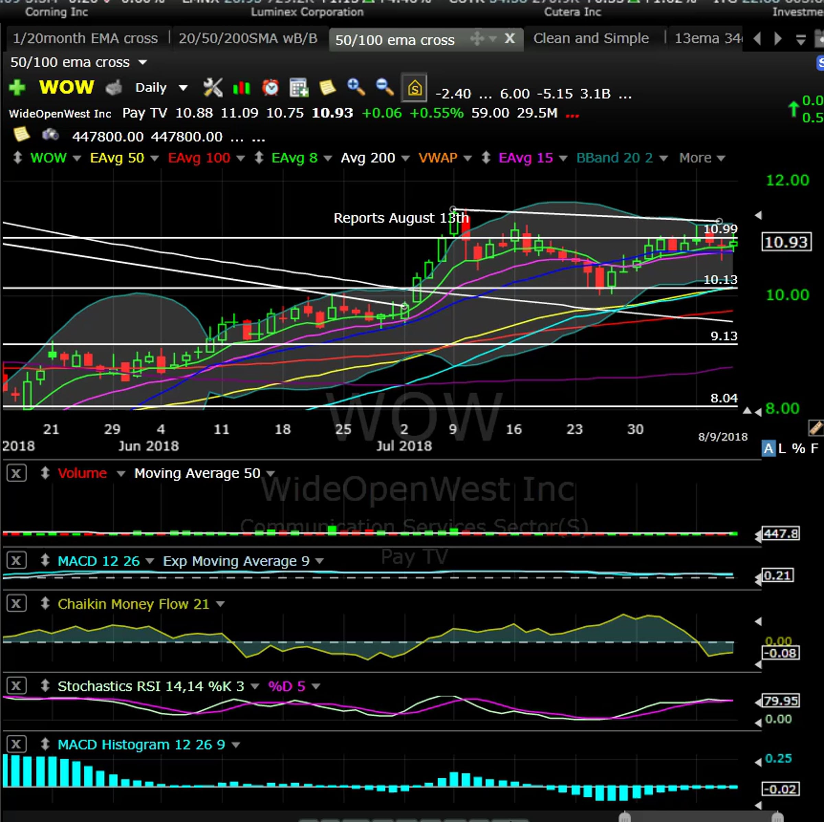Viewport: 824px width, 822px height.
Task: Close the MACD 12 26 pane
Action: click(16, 560)
